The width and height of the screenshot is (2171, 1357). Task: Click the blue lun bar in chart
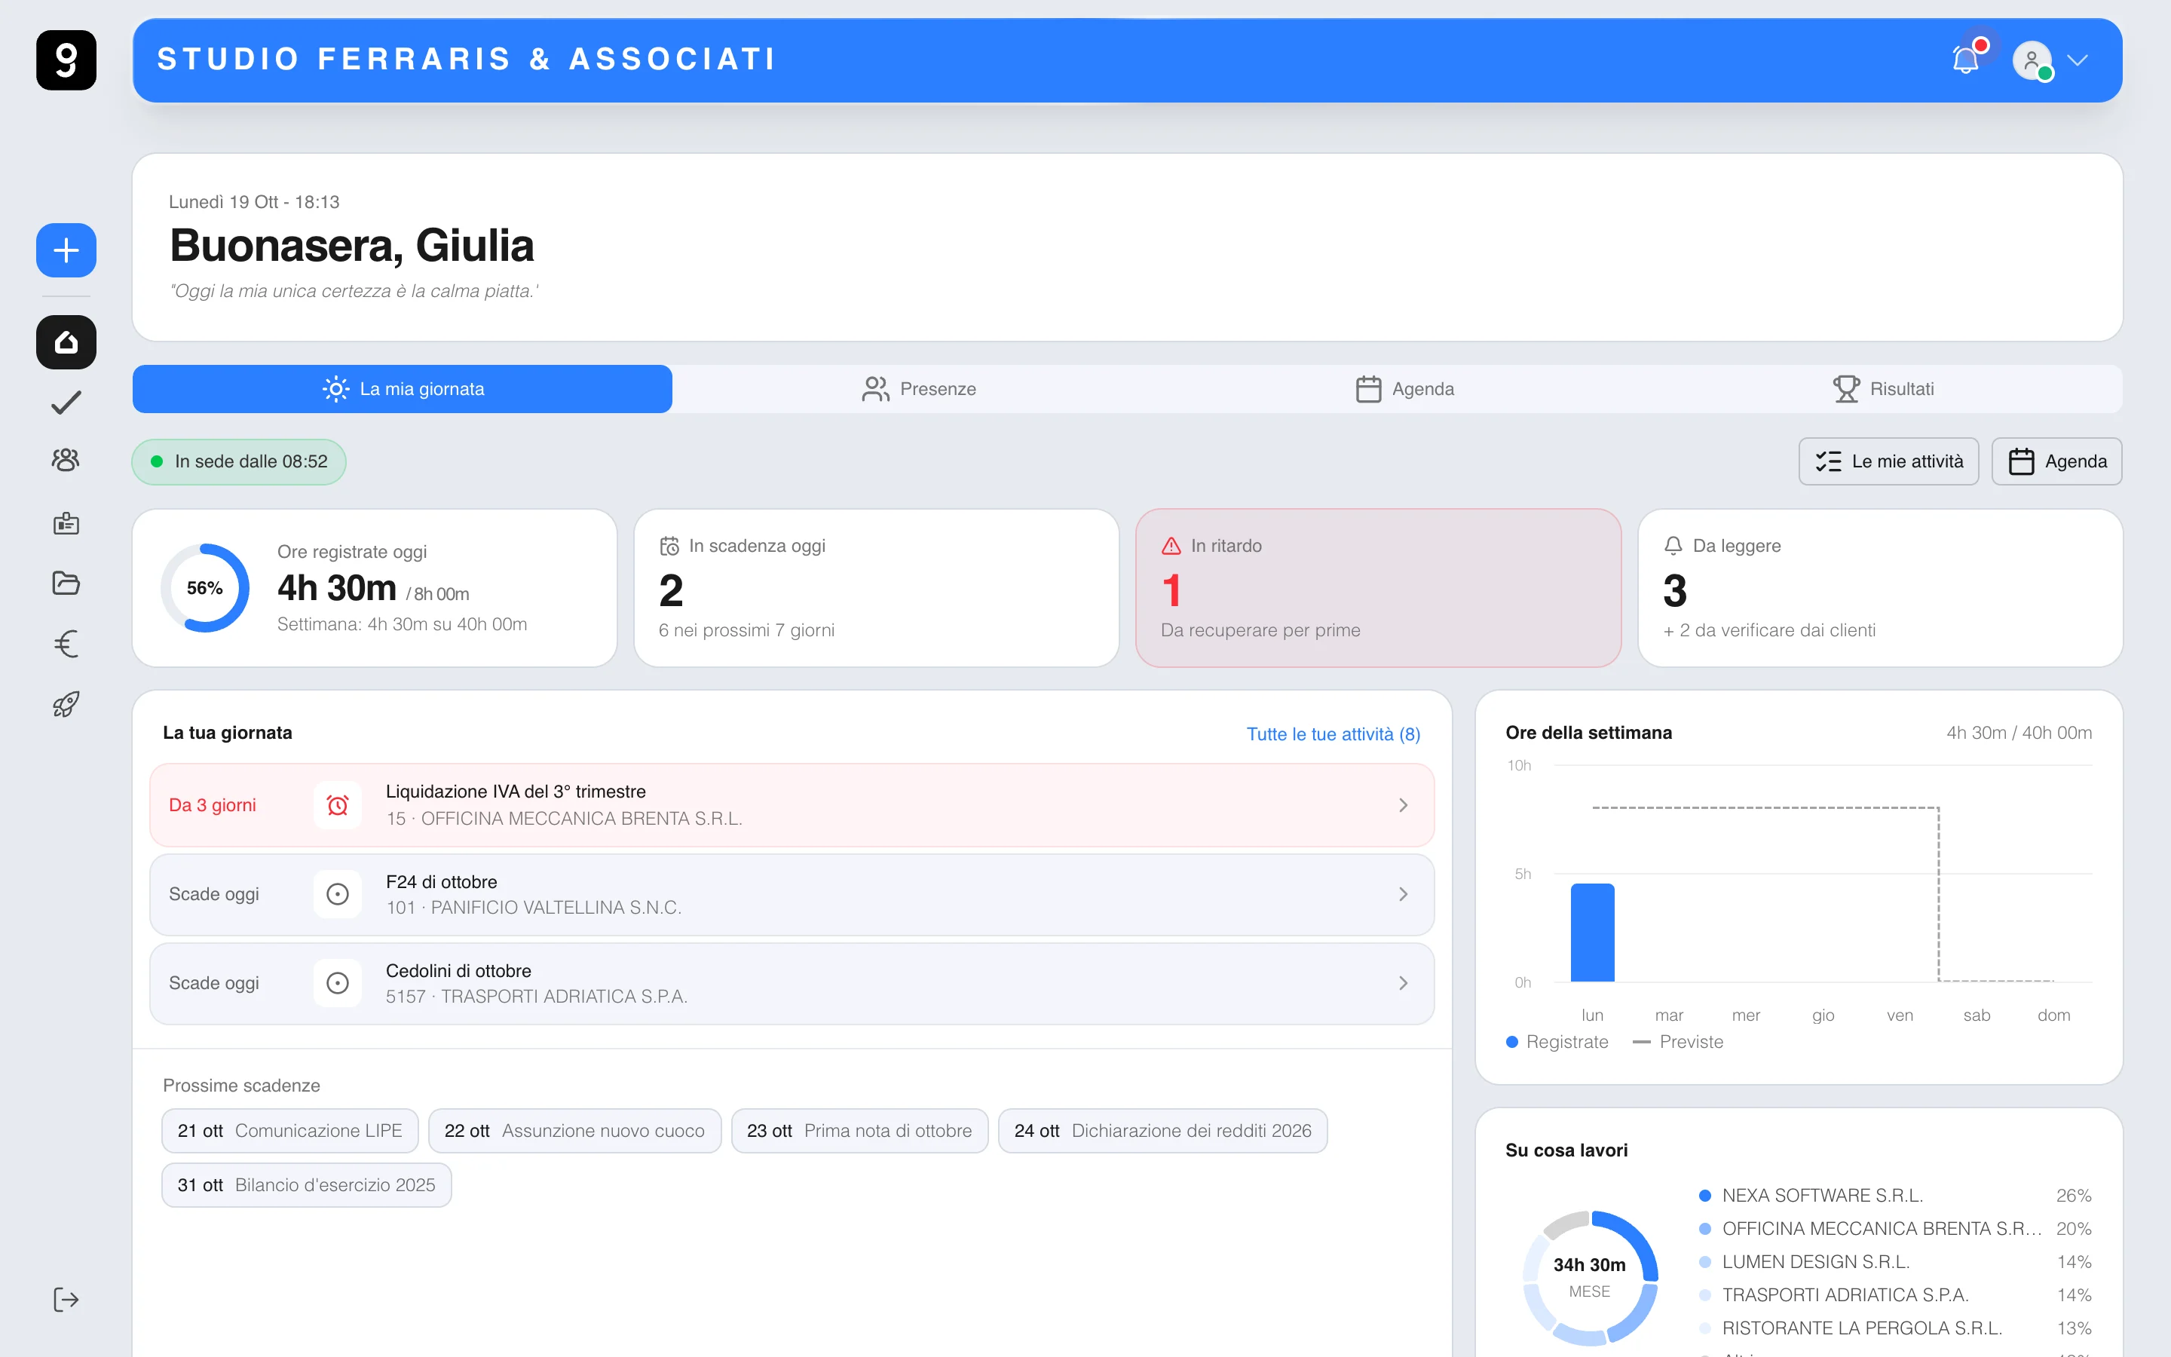click(x=1592, y=933)
